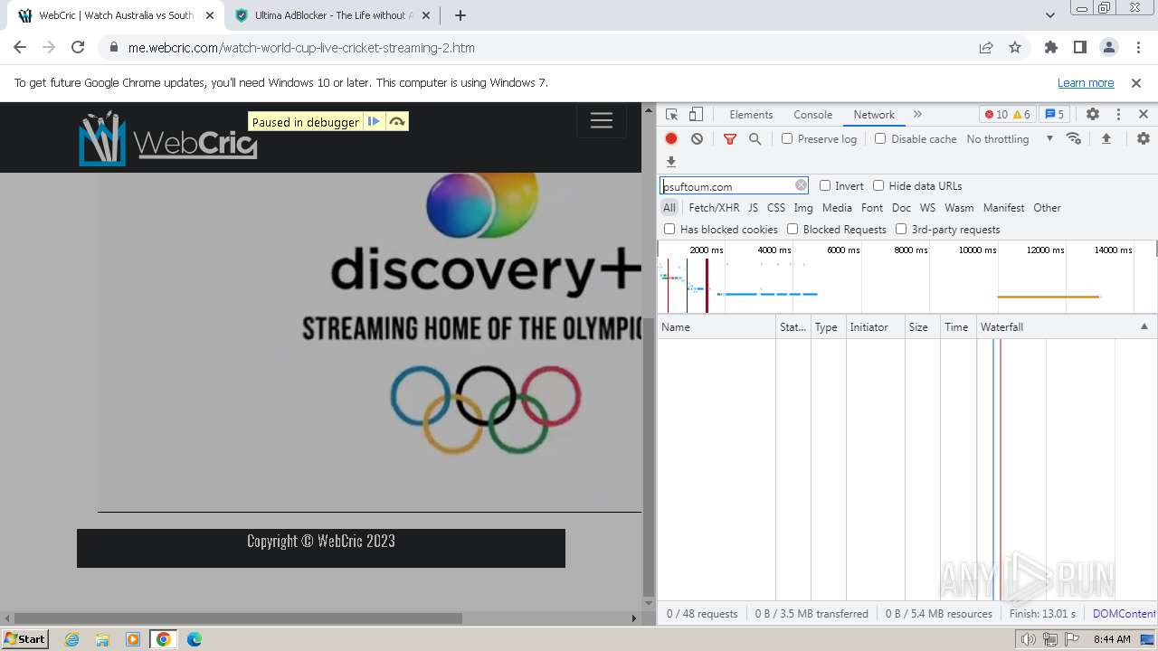
Task: Click the address bar URL
Action: point(301,48)
